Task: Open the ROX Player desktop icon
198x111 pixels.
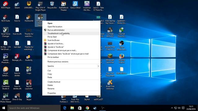Action: [6, 5]
